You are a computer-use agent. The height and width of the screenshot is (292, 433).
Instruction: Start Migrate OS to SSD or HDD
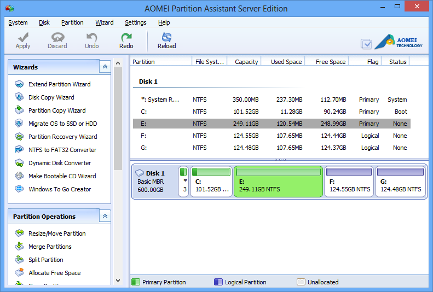(63, 124)
